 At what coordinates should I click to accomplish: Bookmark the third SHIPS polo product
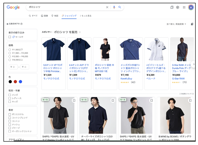click(x=152, y=100)
